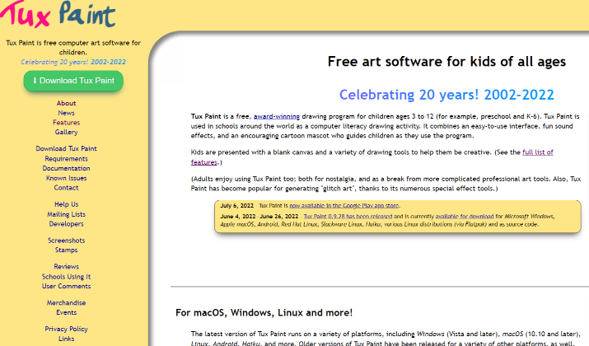This screenshot has width=589, height=346.
Task: Click the Help Us link
Action: point(66,204)
